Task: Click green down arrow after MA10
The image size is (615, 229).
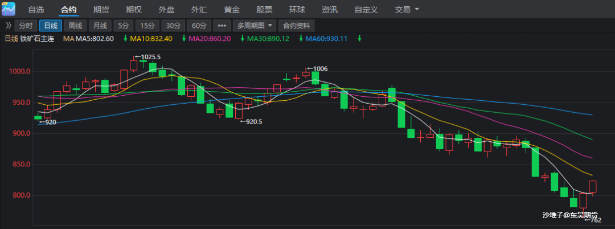Action: click(x=183, y=38)
